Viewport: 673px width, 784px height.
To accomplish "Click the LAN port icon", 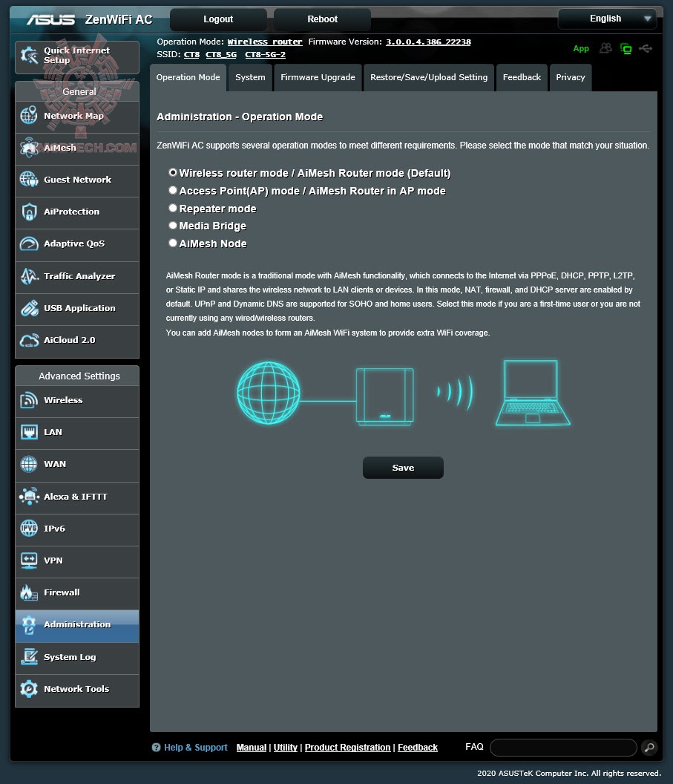I will tap(29, 432).
